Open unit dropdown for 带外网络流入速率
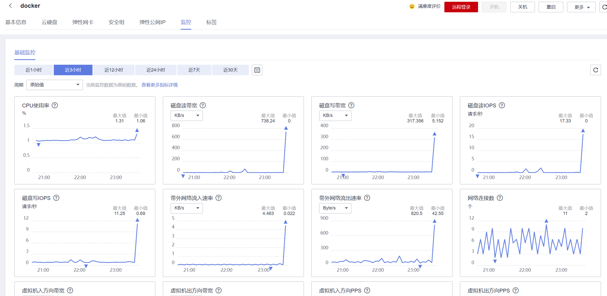Image resolution: width=607 pixels, height=296 pixels. coord(186,208)
